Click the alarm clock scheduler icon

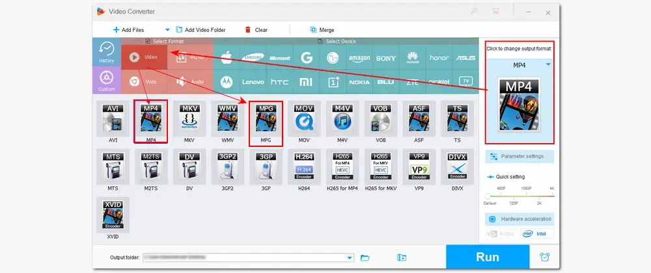tap(544, 257)
